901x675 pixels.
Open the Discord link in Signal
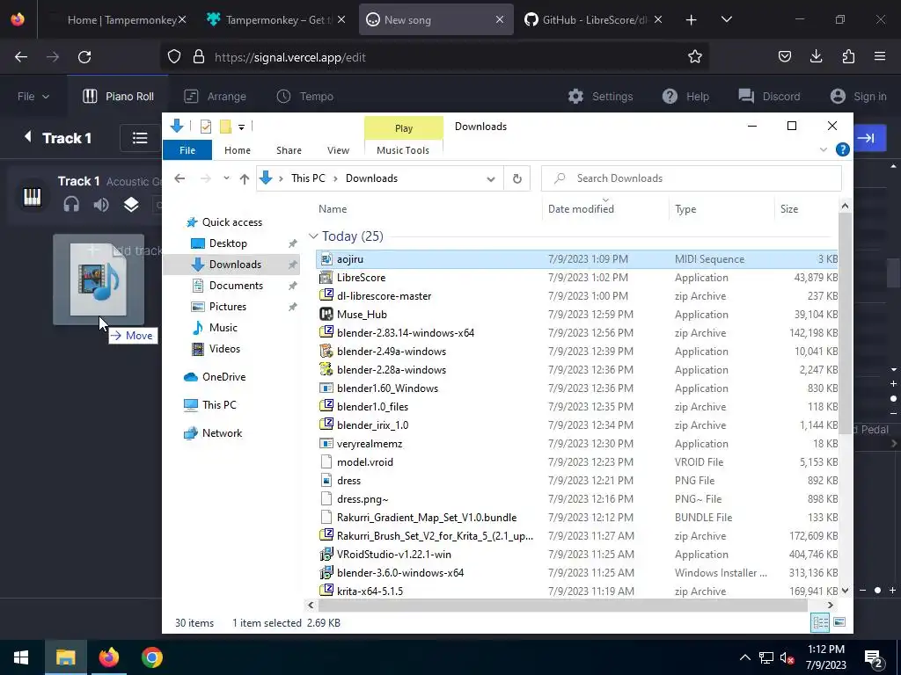click(x=769, y=97)
